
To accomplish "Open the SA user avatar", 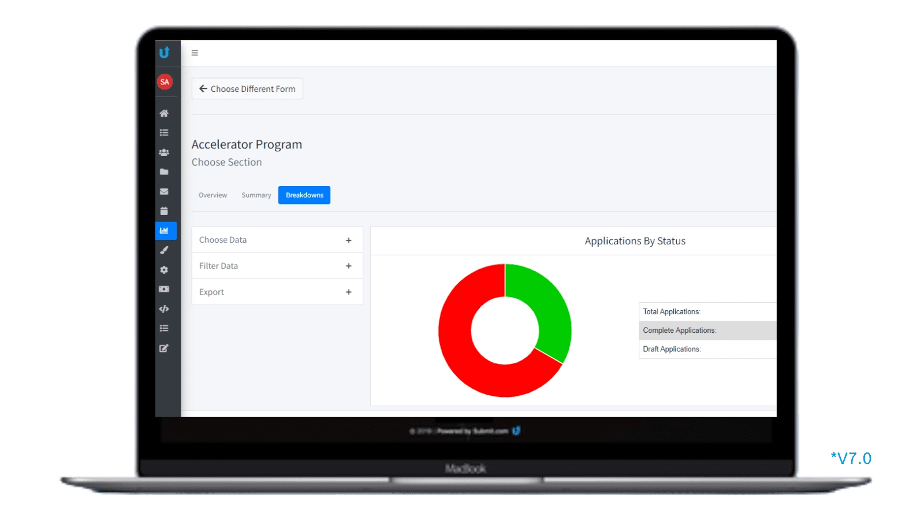I will (165, 81).
